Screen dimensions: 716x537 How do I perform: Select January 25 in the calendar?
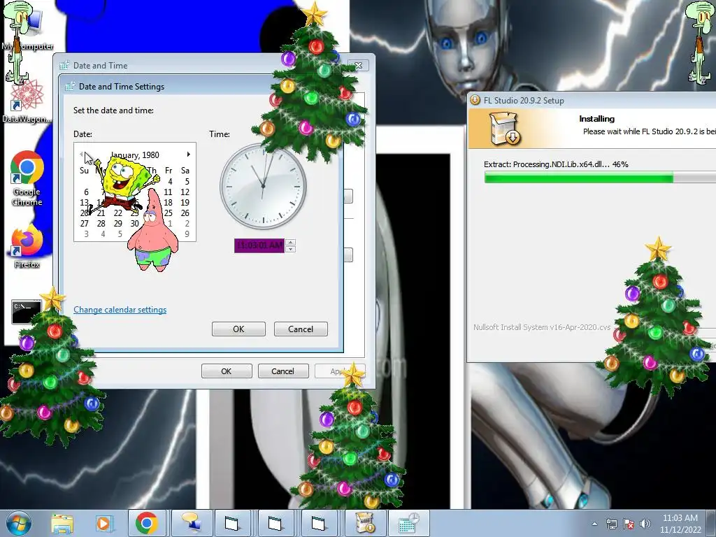coord(168,213)
